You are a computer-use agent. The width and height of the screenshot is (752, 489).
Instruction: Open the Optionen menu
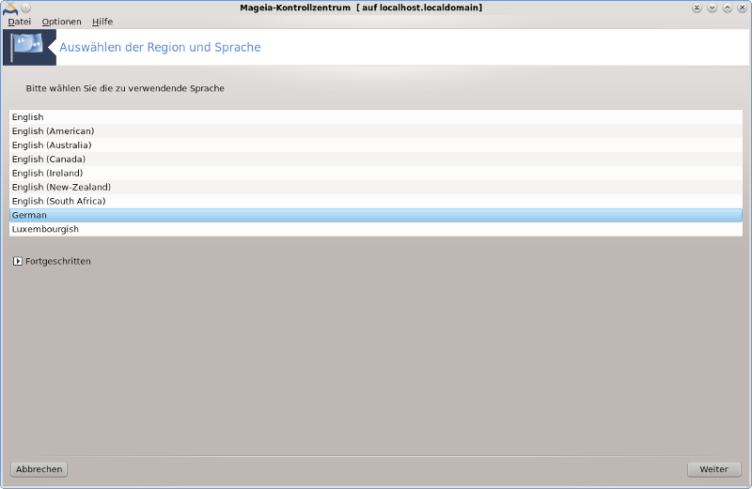click(x=61, y=22)
